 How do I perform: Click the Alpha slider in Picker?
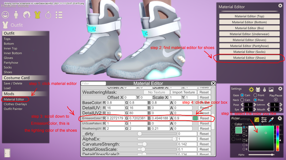pos(261,155)
